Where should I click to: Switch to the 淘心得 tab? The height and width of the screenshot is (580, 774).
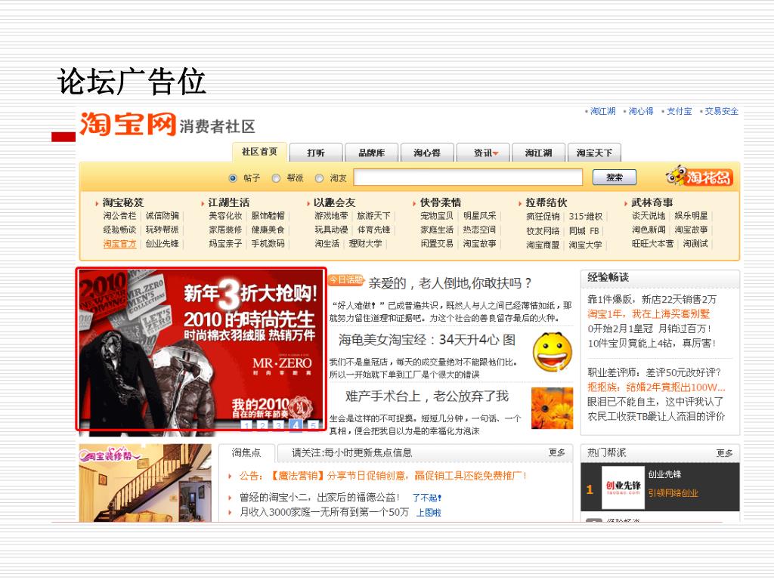[x=428, y=153]
